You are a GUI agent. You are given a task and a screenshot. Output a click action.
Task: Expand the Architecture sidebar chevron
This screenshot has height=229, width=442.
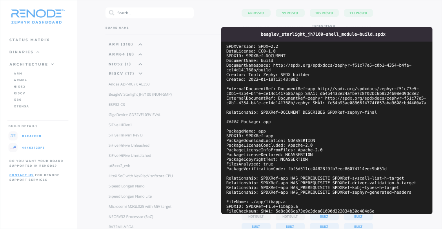click(x=53, y=64)
